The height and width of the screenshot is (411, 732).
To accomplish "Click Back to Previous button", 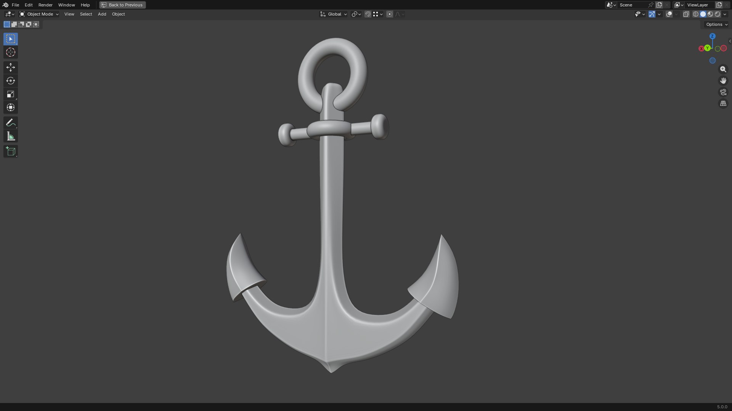I will (122, 5).
